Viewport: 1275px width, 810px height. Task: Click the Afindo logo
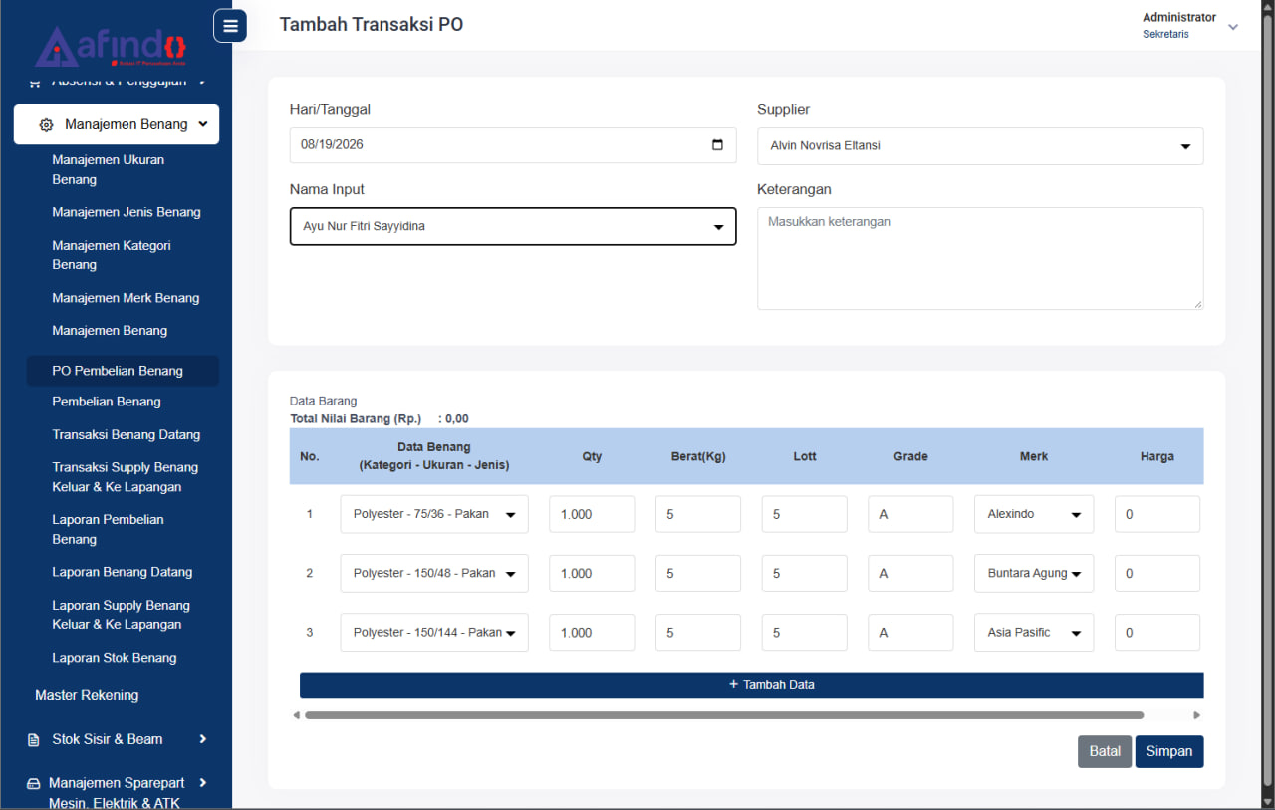[x=111, y=46]
